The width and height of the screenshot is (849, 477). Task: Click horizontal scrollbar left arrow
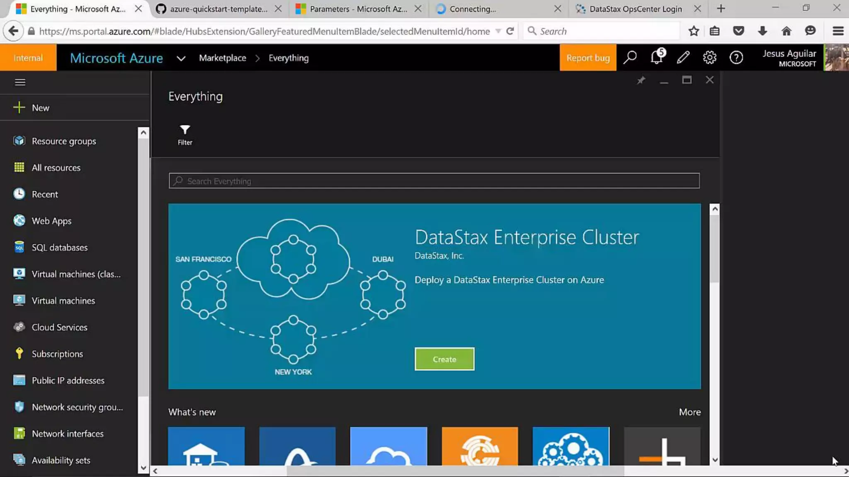click(x=155, y=471)
